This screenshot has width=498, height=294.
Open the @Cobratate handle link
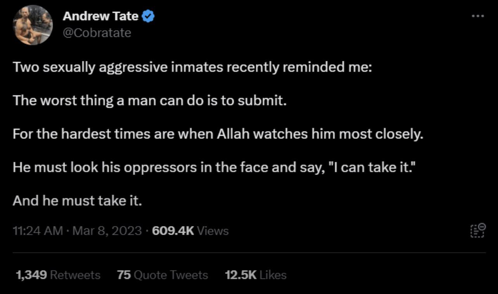97,33
